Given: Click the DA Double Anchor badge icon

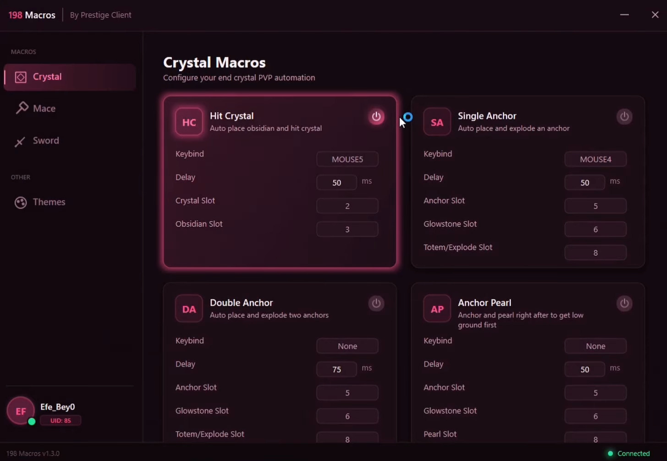Looking at the screenshot, I should click(x=188, y=309).
